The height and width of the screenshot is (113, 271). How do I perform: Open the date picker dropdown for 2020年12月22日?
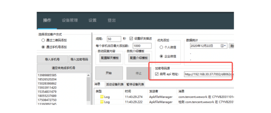pos(225,46)
